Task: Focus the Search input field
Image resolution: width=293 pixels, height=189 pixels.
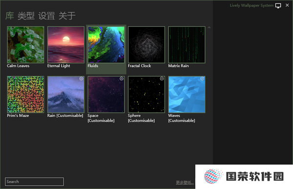Action: pyautogui.click(x=34, y=182)
